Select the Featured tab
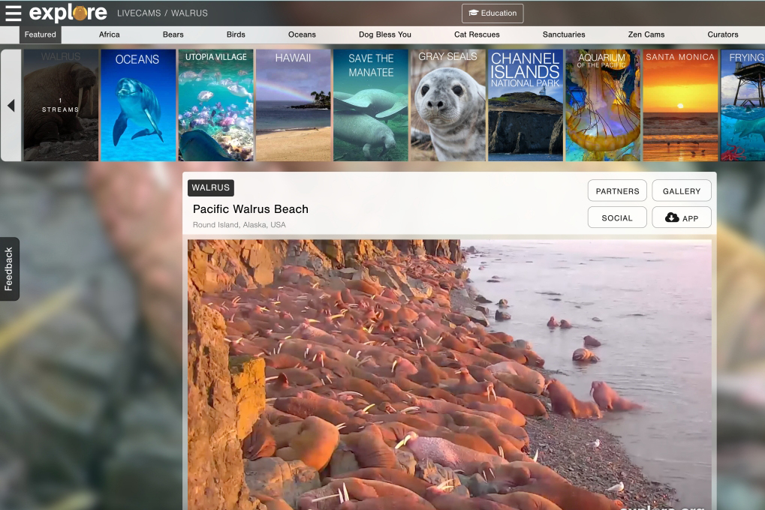 41,34
